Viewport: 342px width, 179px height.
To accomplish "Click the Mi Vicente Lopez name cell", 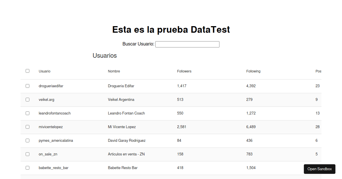I will point(122,127).
